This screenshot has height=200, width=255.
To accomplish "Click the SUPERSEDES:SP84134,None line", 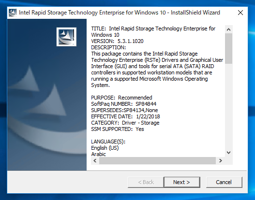I will (x=124, y=110).
